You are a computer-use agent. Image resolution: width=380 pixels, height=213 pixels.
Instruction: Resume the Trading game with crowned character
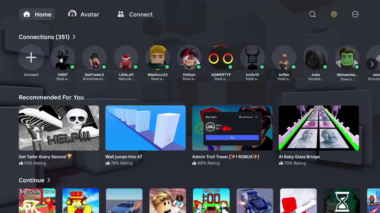point(81,201)
